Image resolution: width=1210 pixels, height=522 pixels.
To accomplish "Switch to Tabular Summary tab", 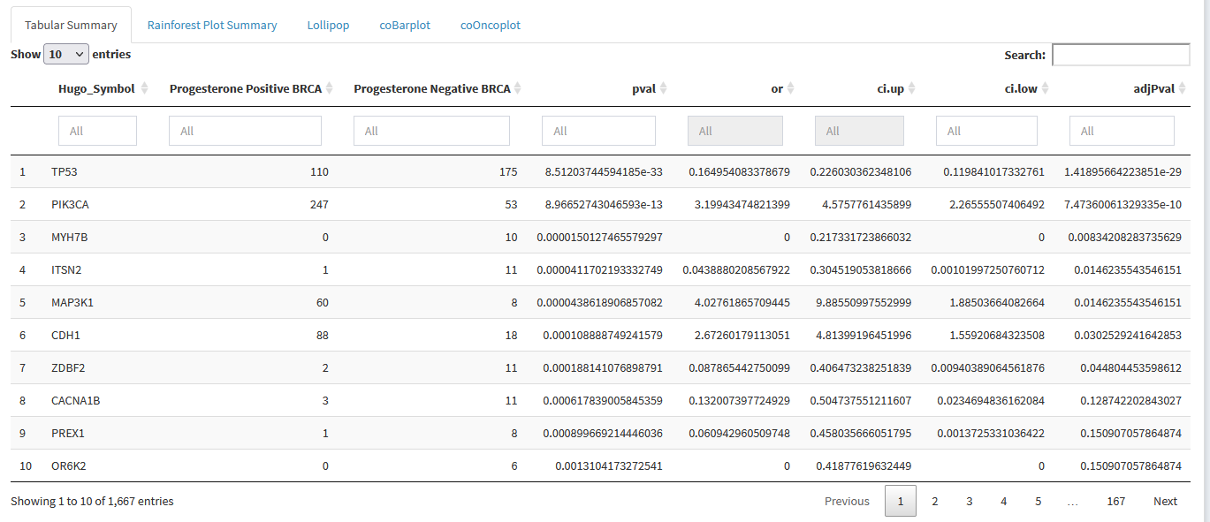I will (x=71, y=25).
